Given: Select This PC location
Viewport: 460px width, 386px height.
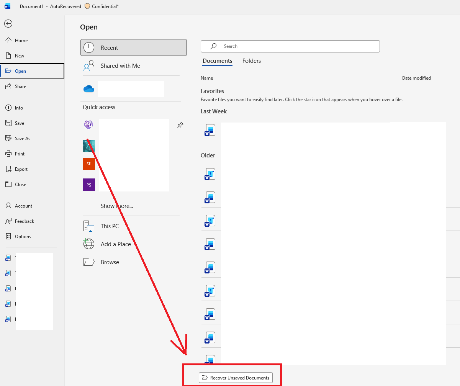Looking at the screenshot, I should pos(134,226).
